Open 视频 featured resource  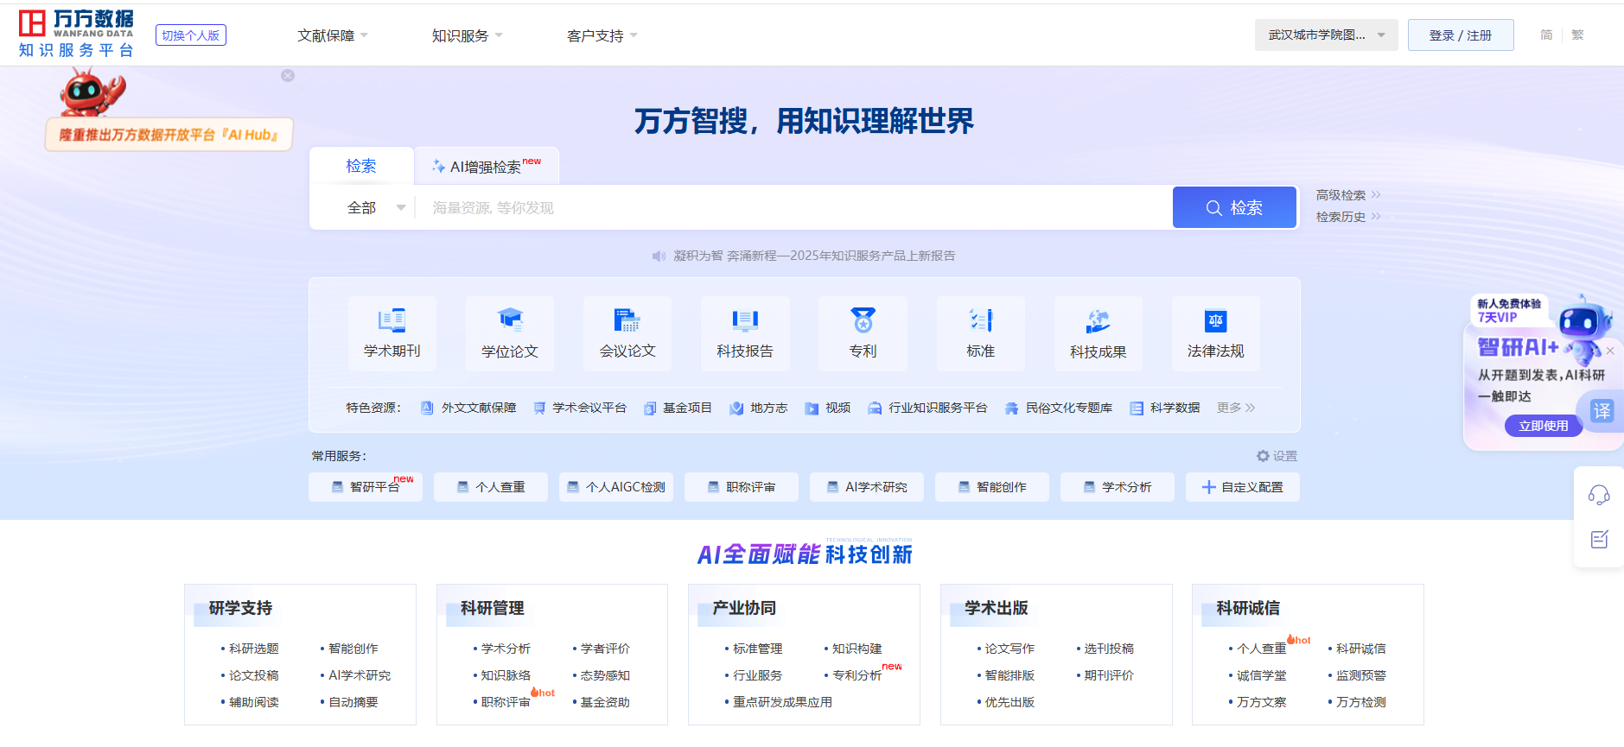click(x=828, y=408)
